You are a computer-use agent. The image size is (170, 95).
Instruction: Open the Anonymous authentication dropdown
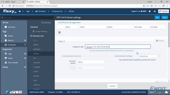149,56
